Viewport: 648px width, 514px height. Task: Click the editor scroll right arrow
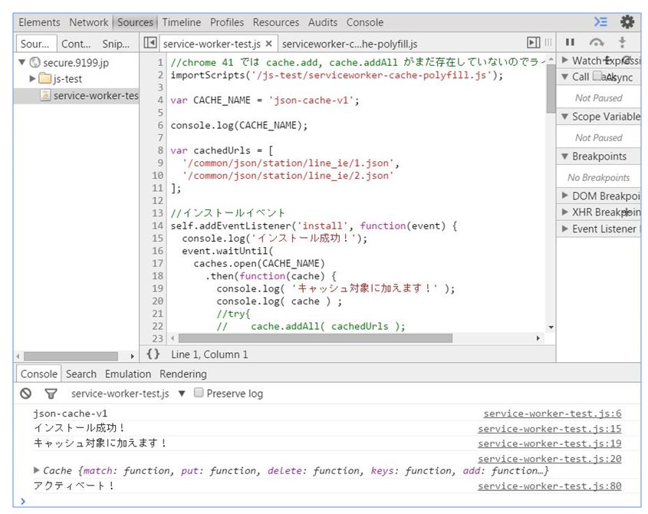(538, 338)
